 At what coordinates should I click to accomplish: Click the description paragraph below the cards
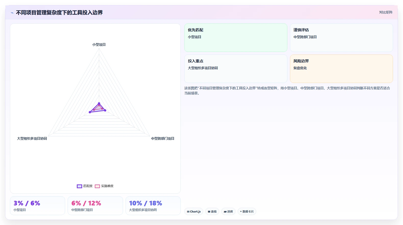click(287, 91)
